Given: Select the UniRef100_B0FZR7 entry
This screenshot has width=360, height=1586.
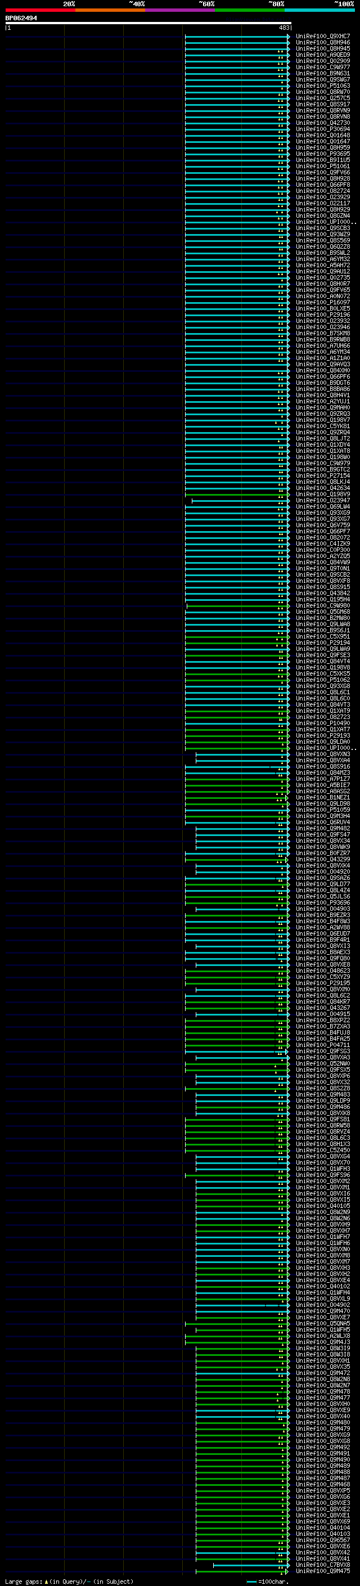Looking at the screenshot, I should tap(323, 853).
